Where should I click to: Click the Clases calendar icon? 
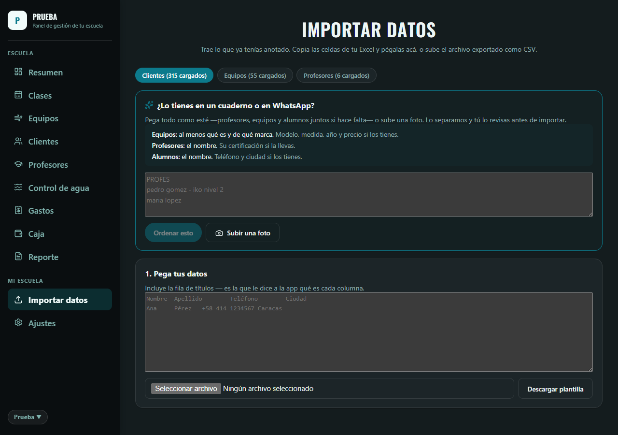tap(18, 95)
